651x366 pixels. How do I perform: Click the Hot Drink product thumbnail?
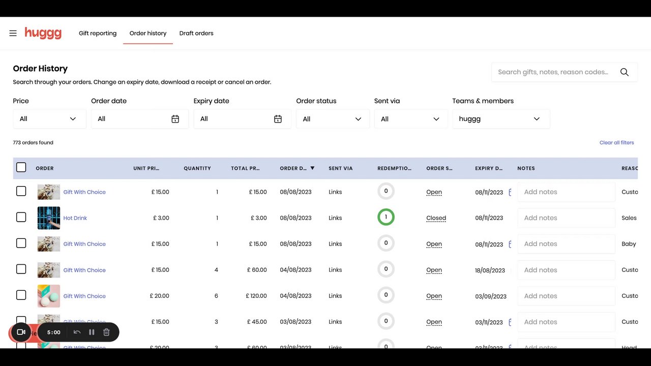pyautogui.click(x=49, y=218)
